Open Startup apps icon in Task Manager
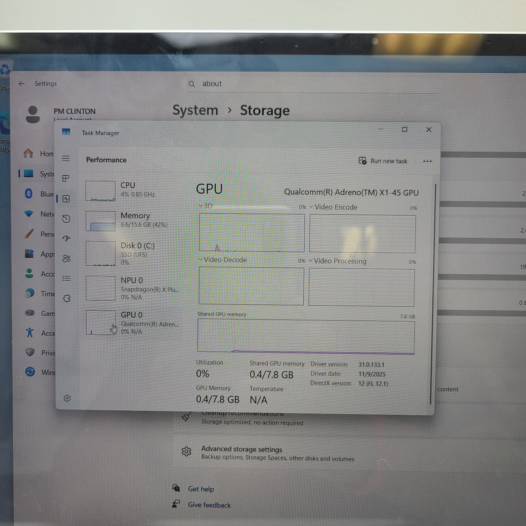 pyautogui.click(x=66, y=238)
